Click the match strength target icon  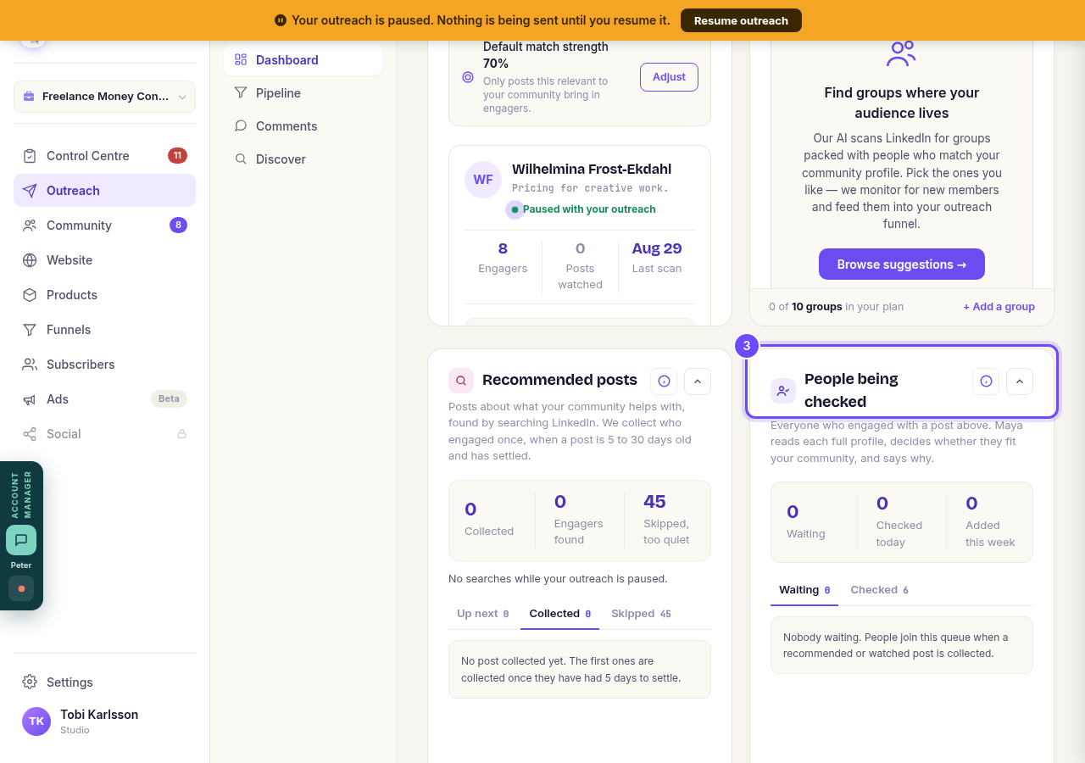click(x=468, y=77)
